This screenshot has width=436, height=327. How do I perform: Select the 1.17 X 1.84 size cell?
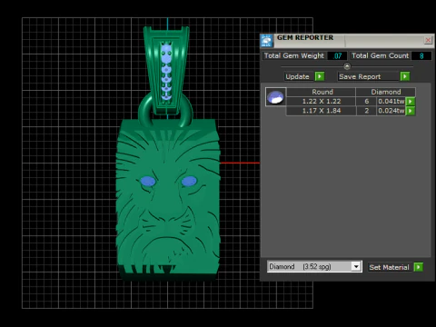point(322,111)
